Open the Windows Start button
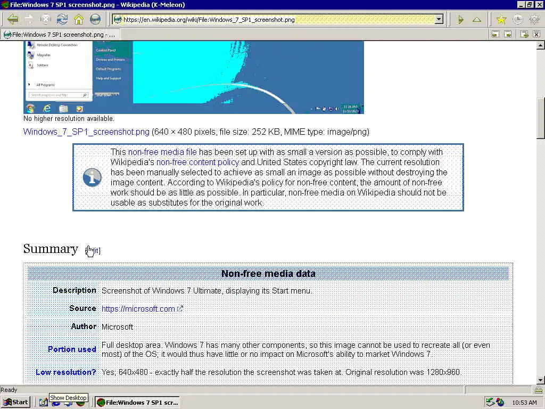Image resolution: width=545 pixels, height=409 pixels. [15, 403]
